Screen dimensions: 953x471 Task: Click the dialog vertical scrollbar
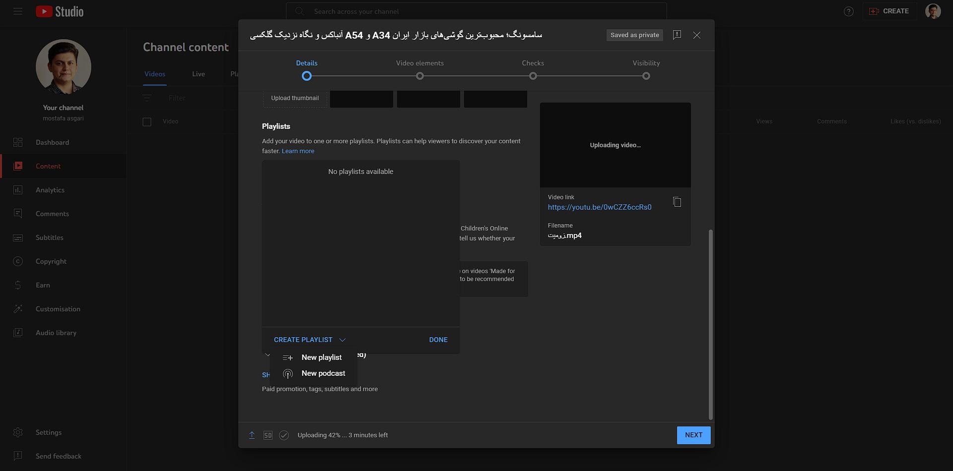(711, 324)
